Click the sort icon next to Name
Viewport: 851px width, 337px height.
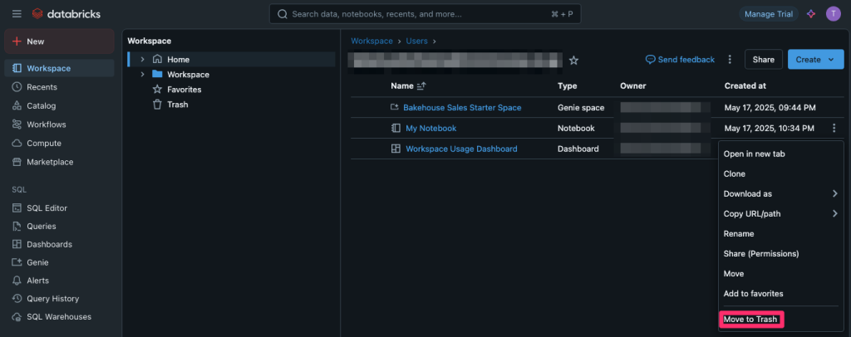pos(421,86)
